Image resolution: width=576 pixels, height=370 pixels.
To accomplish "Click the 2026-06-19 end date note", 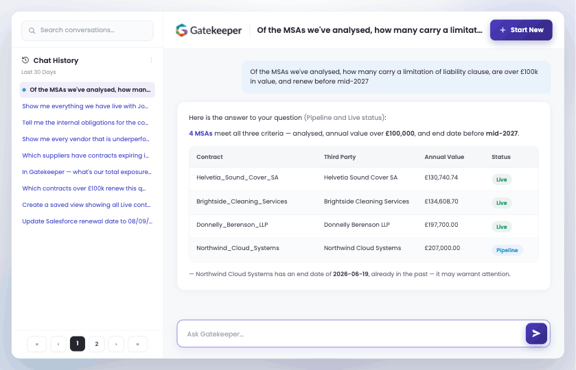I will point(350,274).
